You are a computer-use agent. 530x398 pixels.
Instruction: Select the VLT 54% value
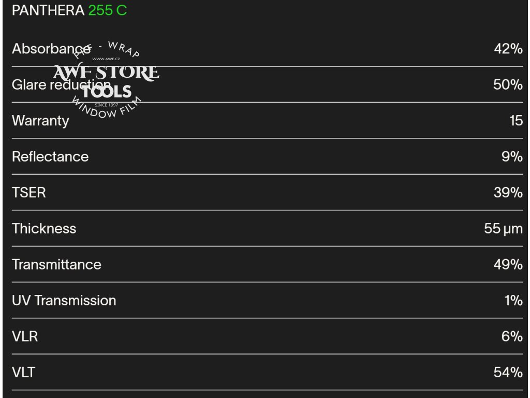(x=508, y=372)
